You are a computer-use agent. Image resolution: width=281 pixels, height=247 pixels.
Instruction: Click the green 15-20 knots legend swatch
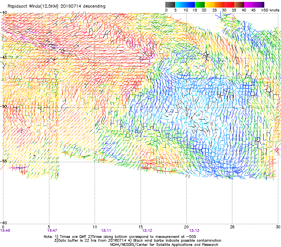click(200, 5)
